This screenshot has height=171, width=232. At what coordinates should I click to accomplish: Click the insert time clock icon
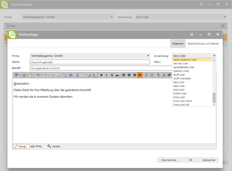82,75
